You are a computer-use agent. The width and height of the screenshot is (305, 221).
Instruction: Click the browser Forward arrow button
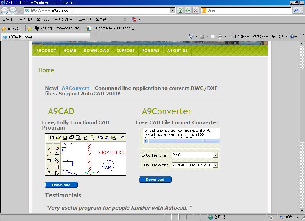click(13, 10)
